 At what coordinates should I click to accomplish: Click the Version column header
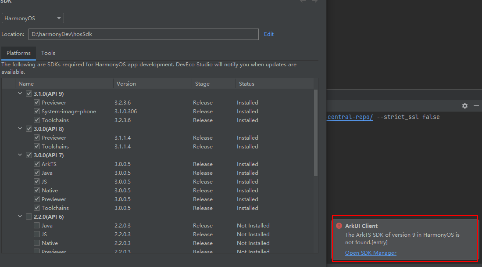tap(153, 84)
